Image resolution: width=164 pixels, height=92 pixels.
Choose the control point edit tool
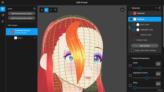tap(55, 10)
